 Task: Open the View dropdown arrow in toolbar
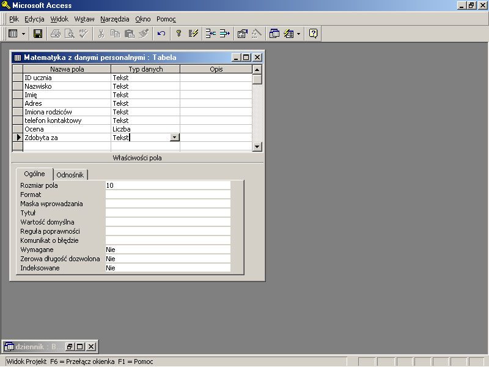pos(23,34)
